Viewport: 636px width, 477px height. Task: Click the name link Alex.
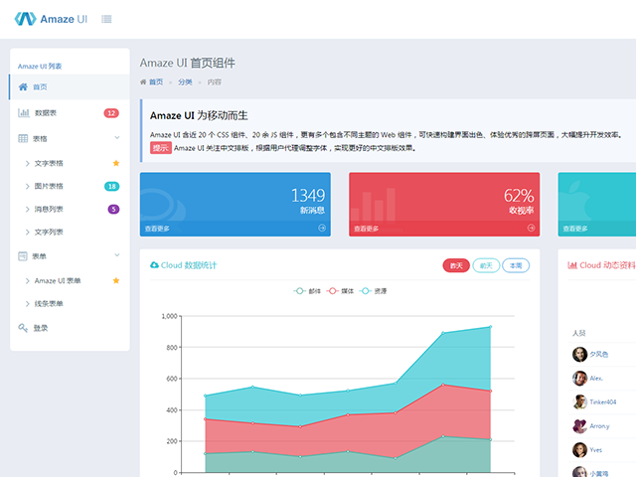[596, 378]
